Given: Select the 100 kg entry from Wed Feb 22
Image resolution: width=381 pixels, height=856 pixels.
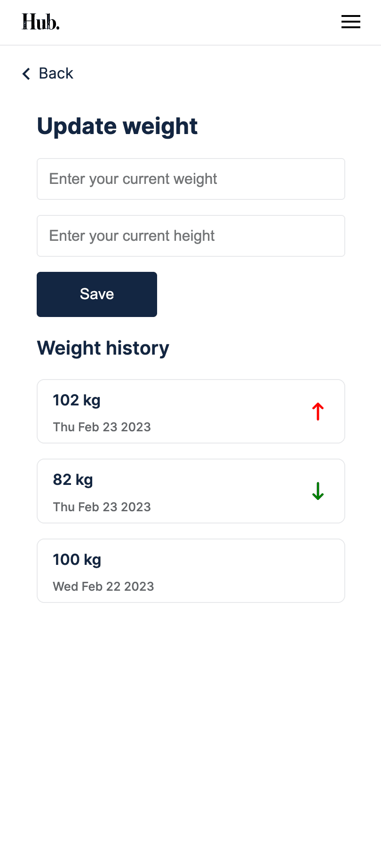Looking at the screenshot, I should (190, 571).
